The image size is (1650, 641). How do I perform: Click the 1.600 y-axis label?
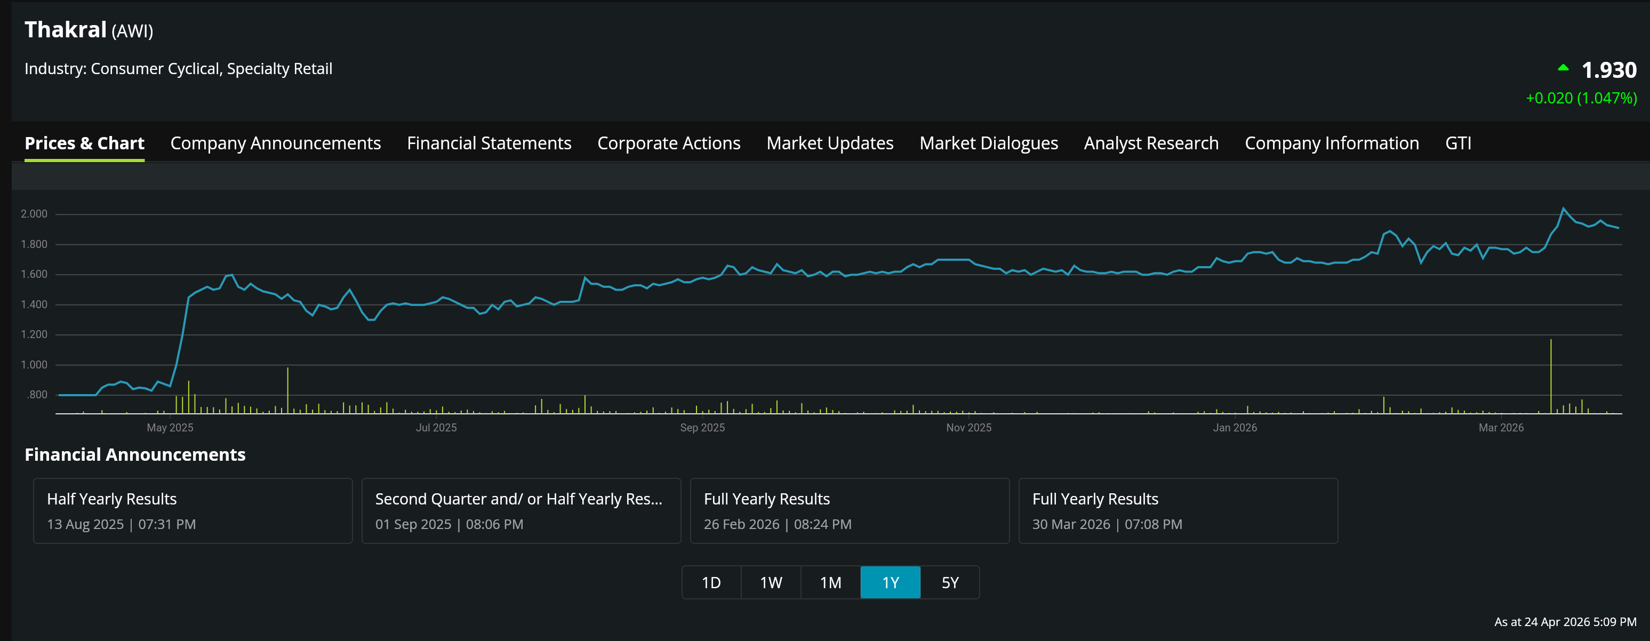coord(34,274)
